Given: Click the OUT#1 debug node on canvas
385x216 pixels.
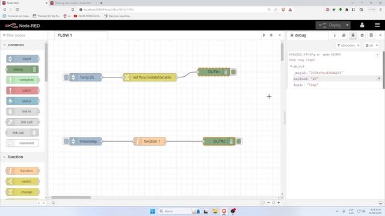Looking at the screenshot, I should 214,72.
